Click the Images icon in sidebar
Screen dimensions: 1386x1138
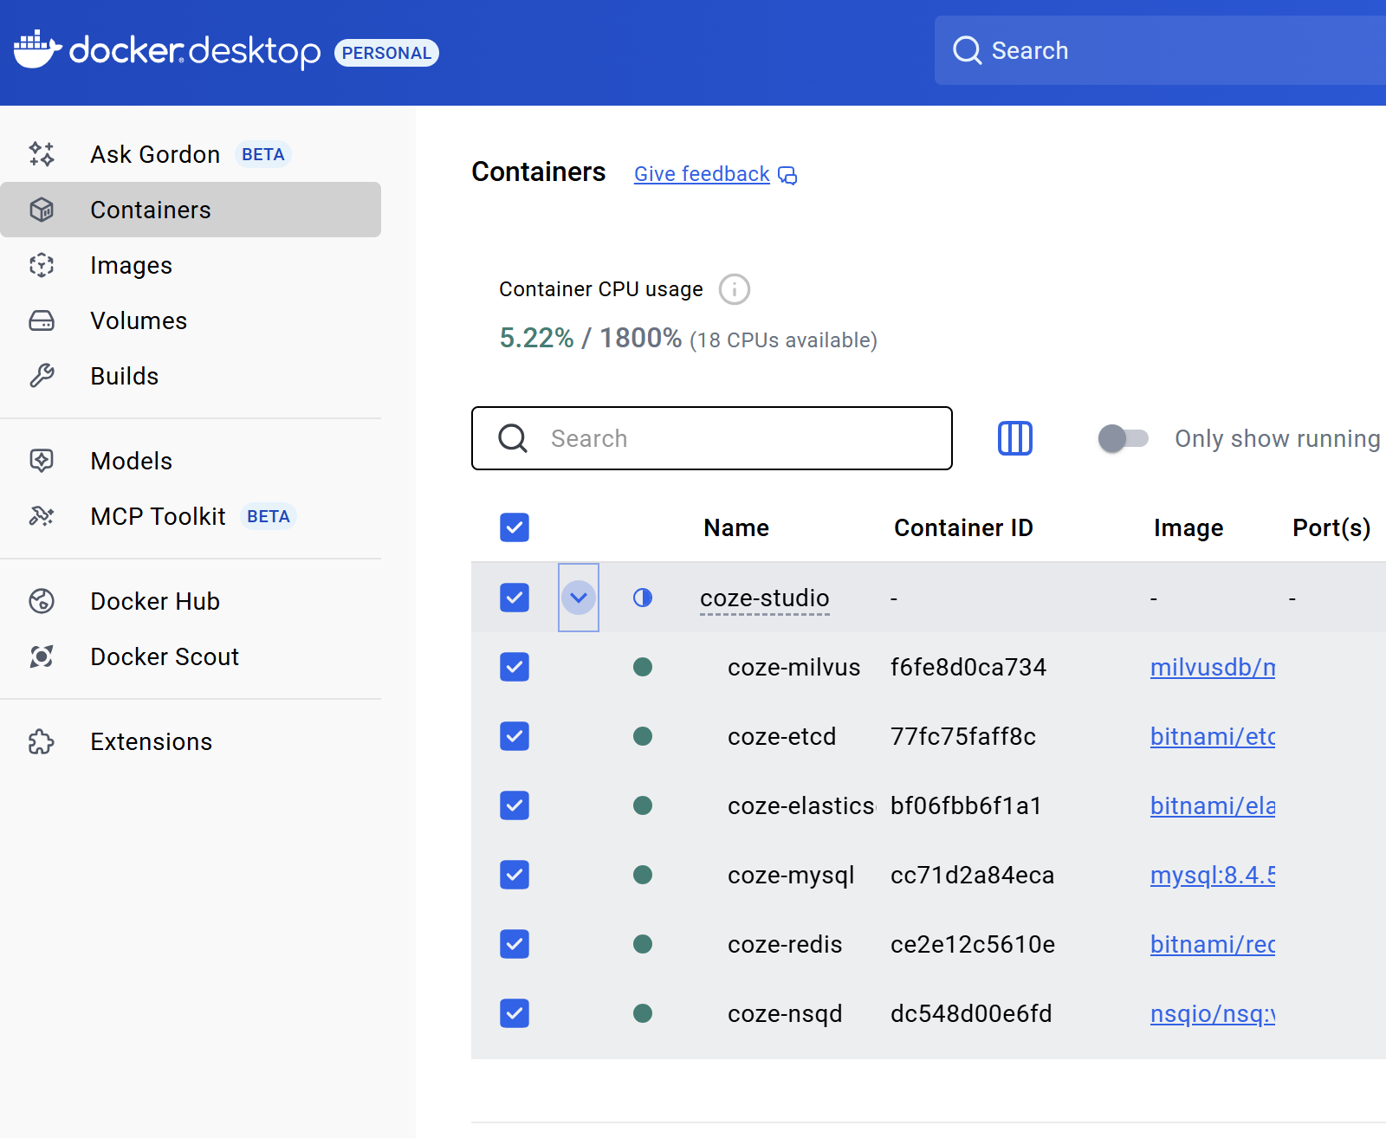click(x=42, y=265)
